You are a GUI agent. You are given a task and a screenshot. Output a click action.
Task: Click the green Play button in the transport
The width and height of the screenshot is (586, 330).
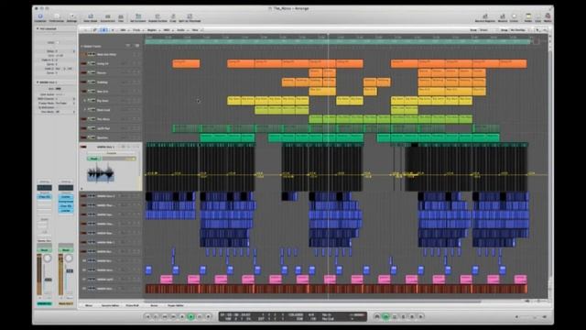coord(191,317)
